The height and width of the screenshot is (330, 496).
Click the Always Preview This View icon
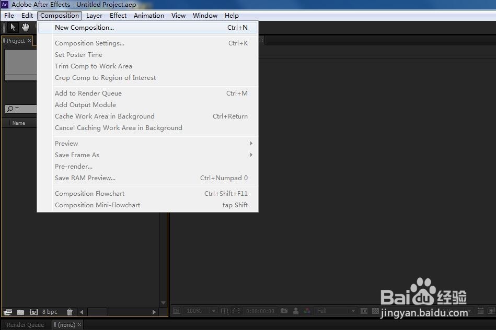pyautogui.click(x=177, y=311)
